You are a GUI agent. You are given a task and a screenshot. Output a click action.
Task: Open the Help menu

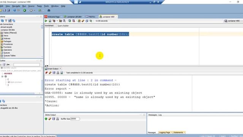tap(63, 6)
